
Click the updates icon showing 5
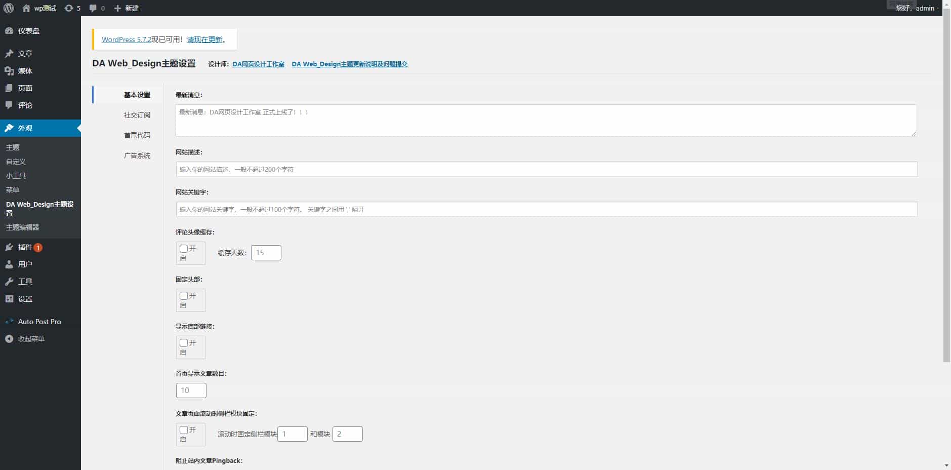point(69,8)
